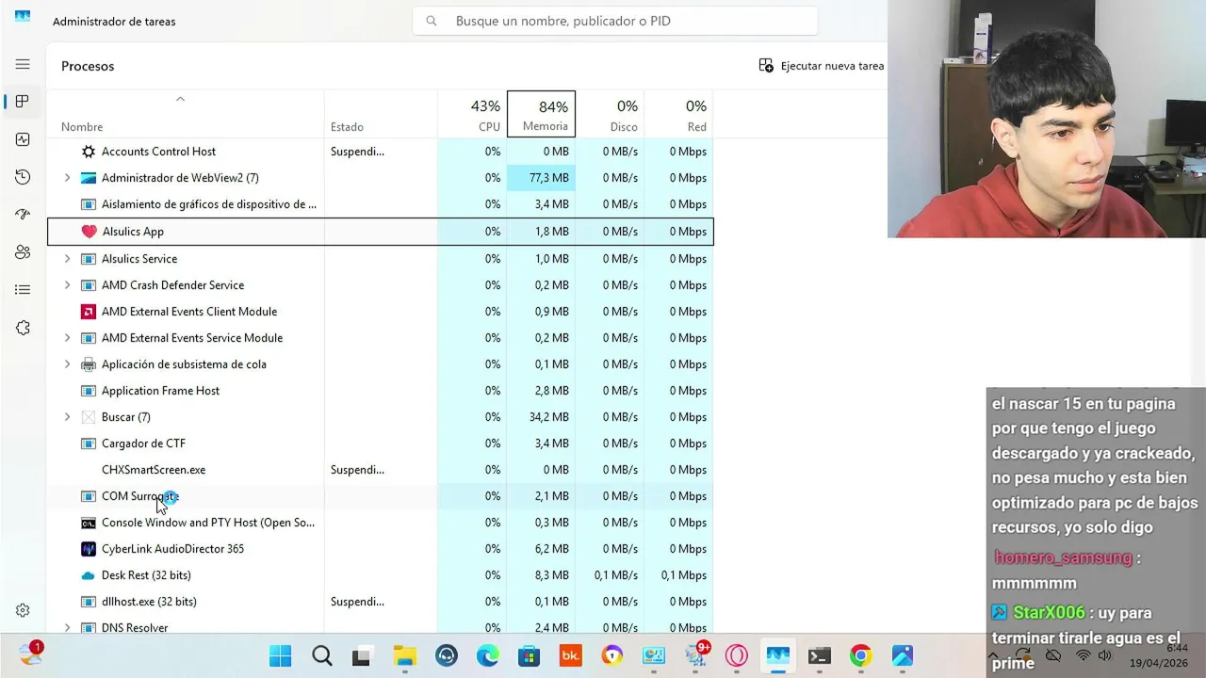Expand Aplicación de subsistema de cola
This screenshot has height=678, width=1206.
pyautogui.click(x=67, y=364)
